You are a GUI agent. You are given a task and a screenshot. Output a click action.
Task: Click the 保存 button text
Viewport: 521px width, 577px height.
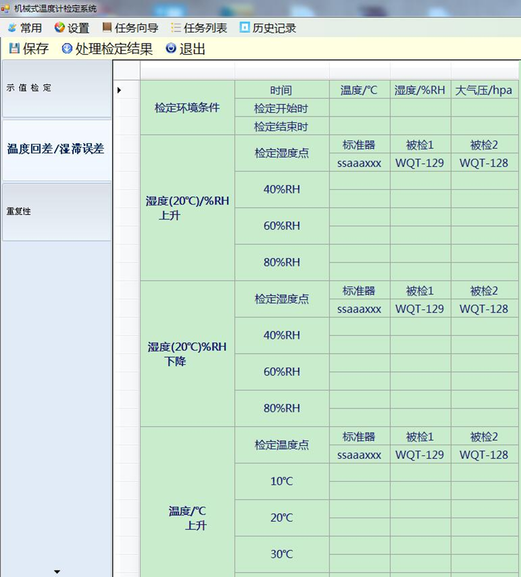pos(36,49)
